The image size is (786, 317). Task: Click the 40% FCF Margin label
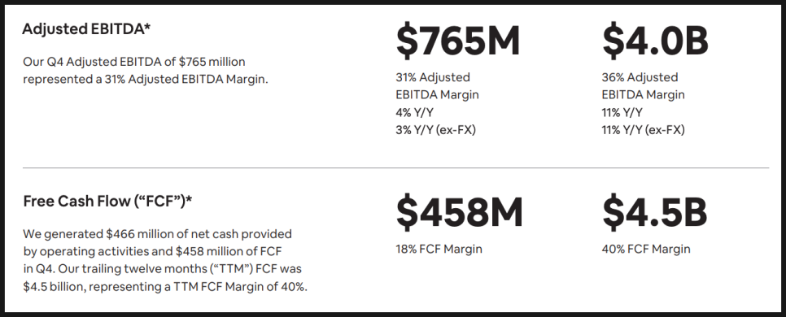[x=646, y=249]
